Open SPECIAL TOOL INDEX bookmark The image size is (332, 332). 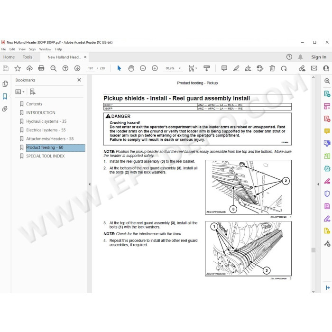tap(46, 156)
